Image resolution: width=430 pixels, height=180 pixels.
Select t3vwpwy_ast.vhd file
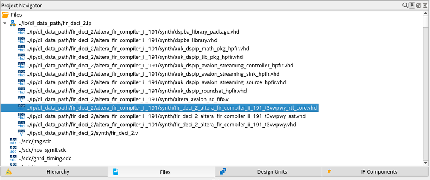[166, 116]
